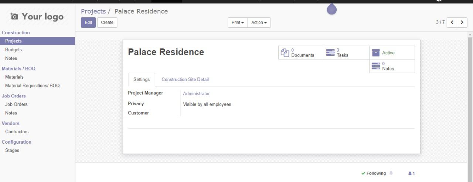The height and width of the screenshot is (182, 473).
Task: Expand the Action dropdown menu
Action: coord(259,23)
